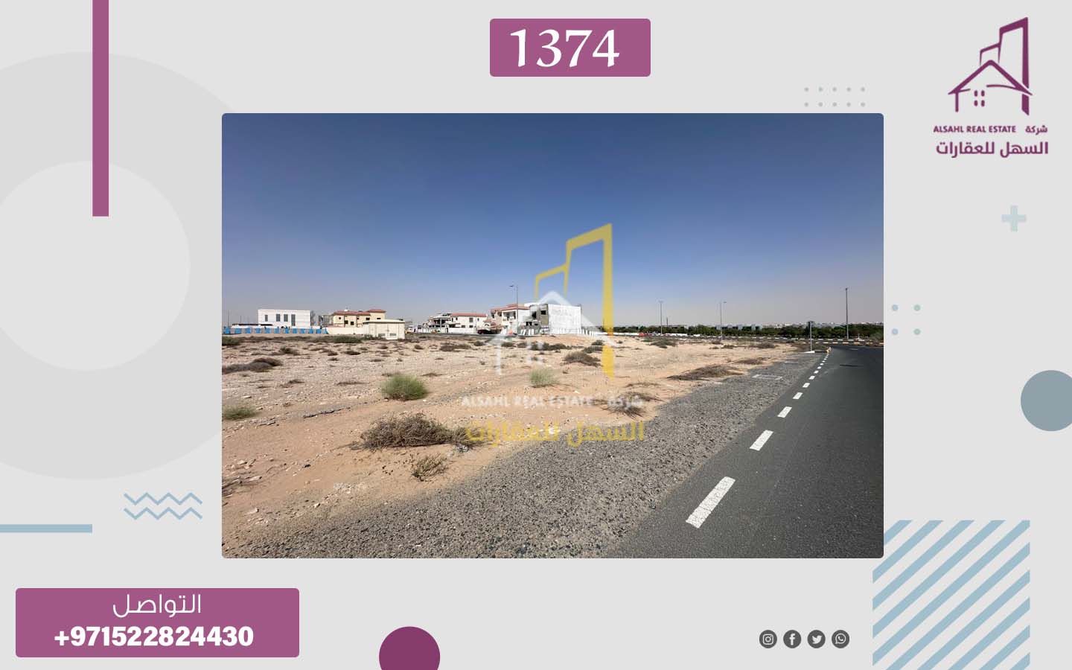Open the desert land plot photo
Image resolution: width=1072 pixels, height=670 pixels.
click(x=552, y=336)
